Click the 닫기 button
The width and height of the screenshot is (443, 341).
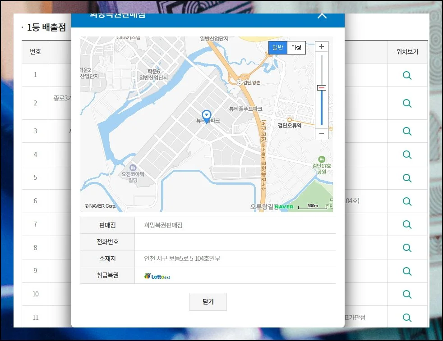208,302
